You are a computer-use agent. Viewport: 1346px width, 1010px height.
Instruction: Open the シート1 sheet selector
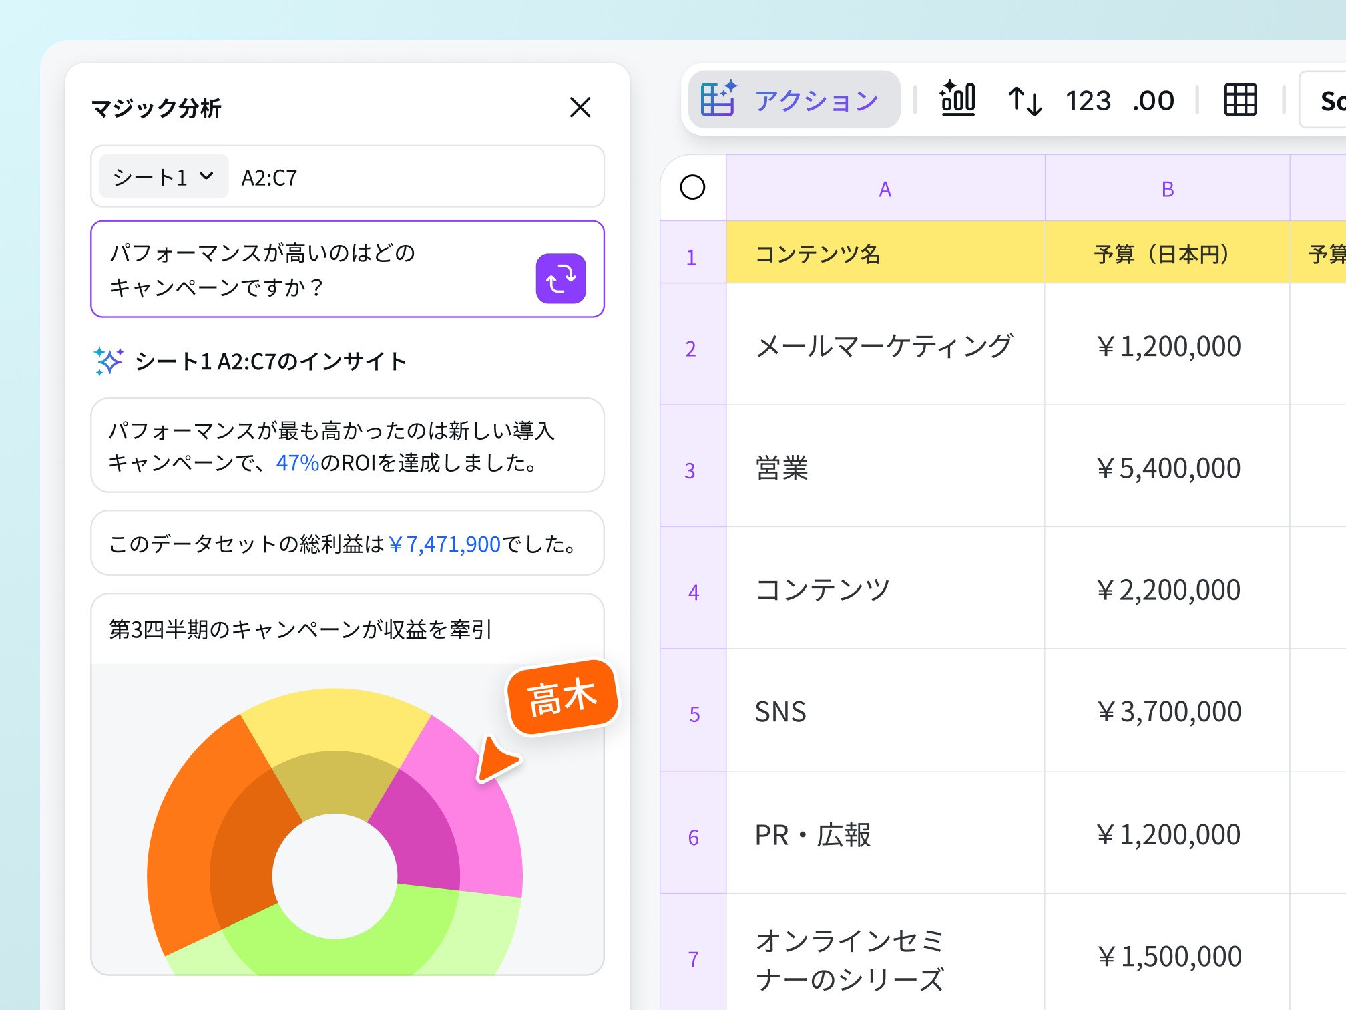pos(162,176)
